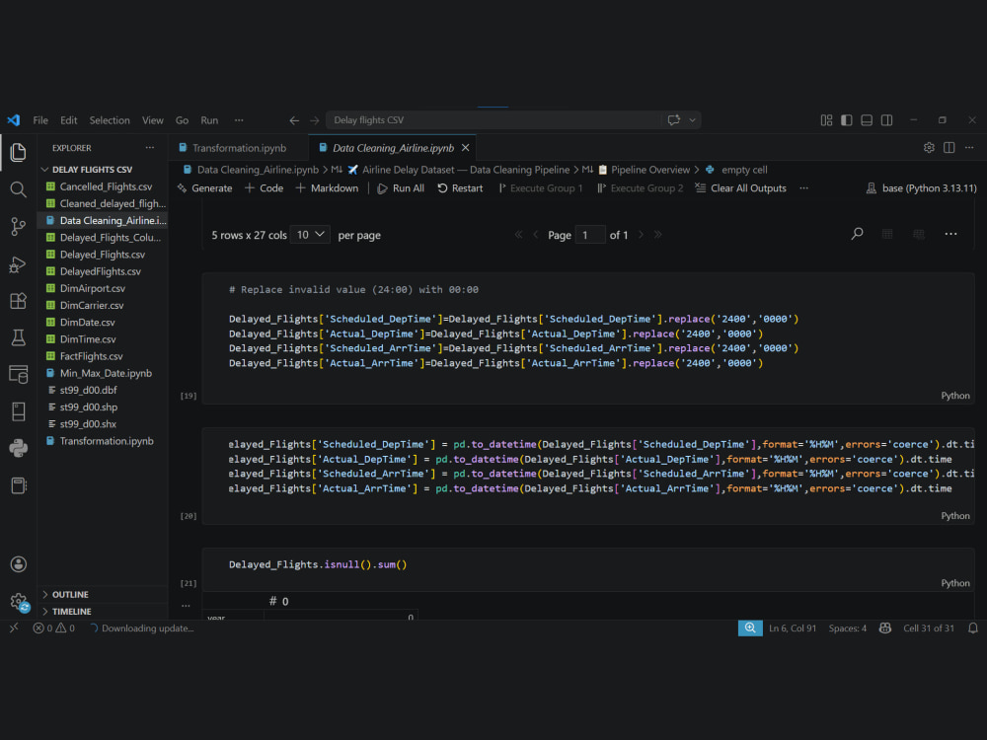
Task: Click the notifications bell in status bar
Action: [972, 628]
